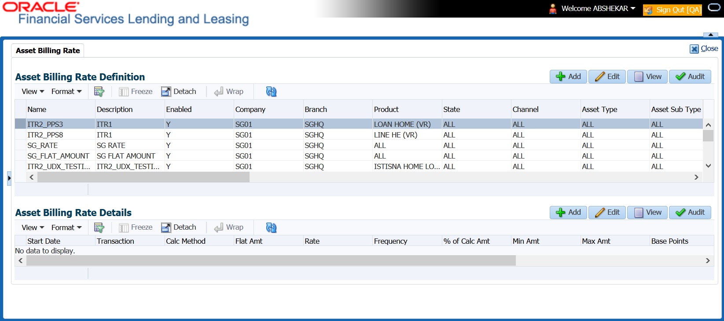View the selected Asset Billing Rate Definition
Image resolution: width=724 pixels, height=321 pixels.
[x=647, y=76]
